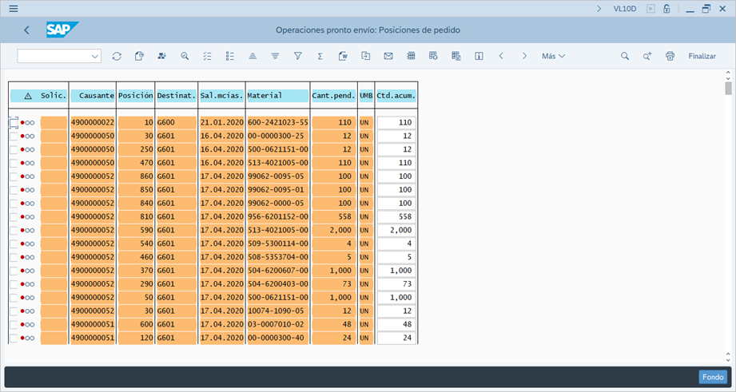Open the command field dropdown
736x392 pixels.
click(96, 57)
